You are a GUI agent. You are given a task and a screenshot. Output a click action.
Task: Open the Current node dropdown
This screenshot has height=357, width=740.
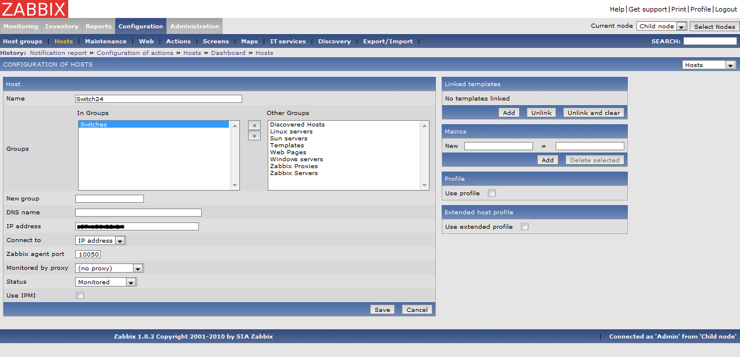point(661,27)
